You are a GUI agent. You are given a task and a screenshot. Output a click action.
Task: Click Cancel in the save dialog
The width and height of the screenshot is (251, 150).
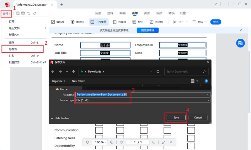coord(198,118)
